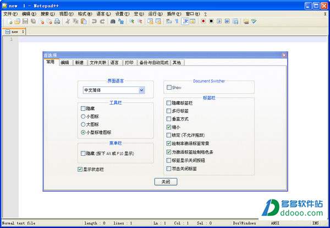The height and width of the screenshot is (228, 330).
Task: Toggle the Word Wrap toolbar icon
Action: [x=169, y=21]
